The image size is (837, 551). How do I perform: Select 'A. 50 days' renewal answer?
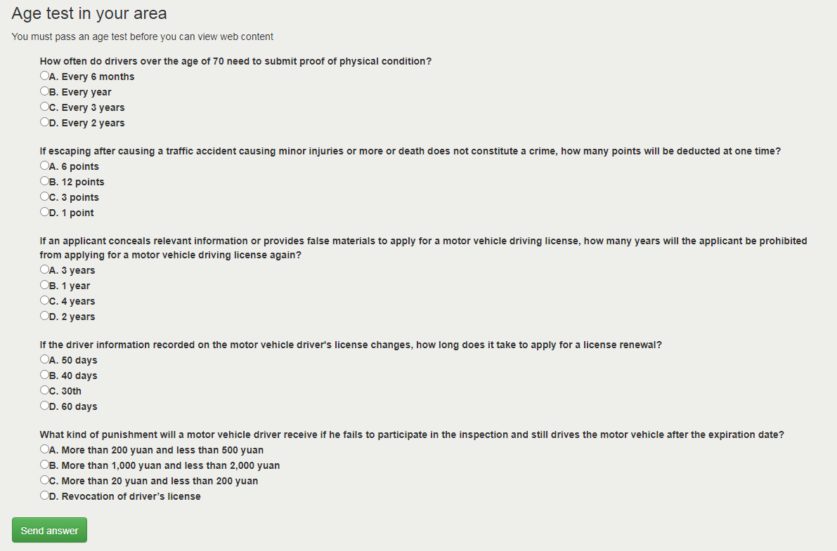pos(44,359)
